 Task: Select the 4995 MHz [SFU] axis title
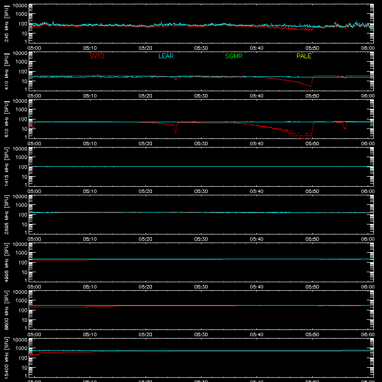pos(6,262)
